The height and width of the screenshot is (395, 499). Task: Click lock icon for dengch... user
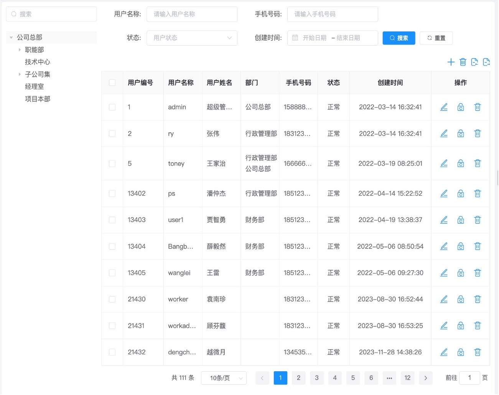pyautogui.click(x=461, y=352)
